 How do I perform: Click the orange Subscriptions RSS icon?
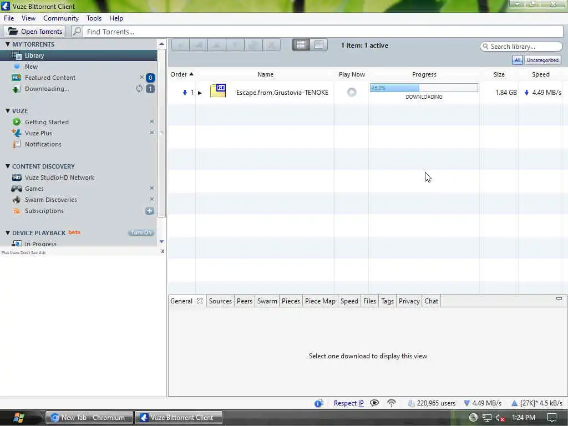[17, 211]
